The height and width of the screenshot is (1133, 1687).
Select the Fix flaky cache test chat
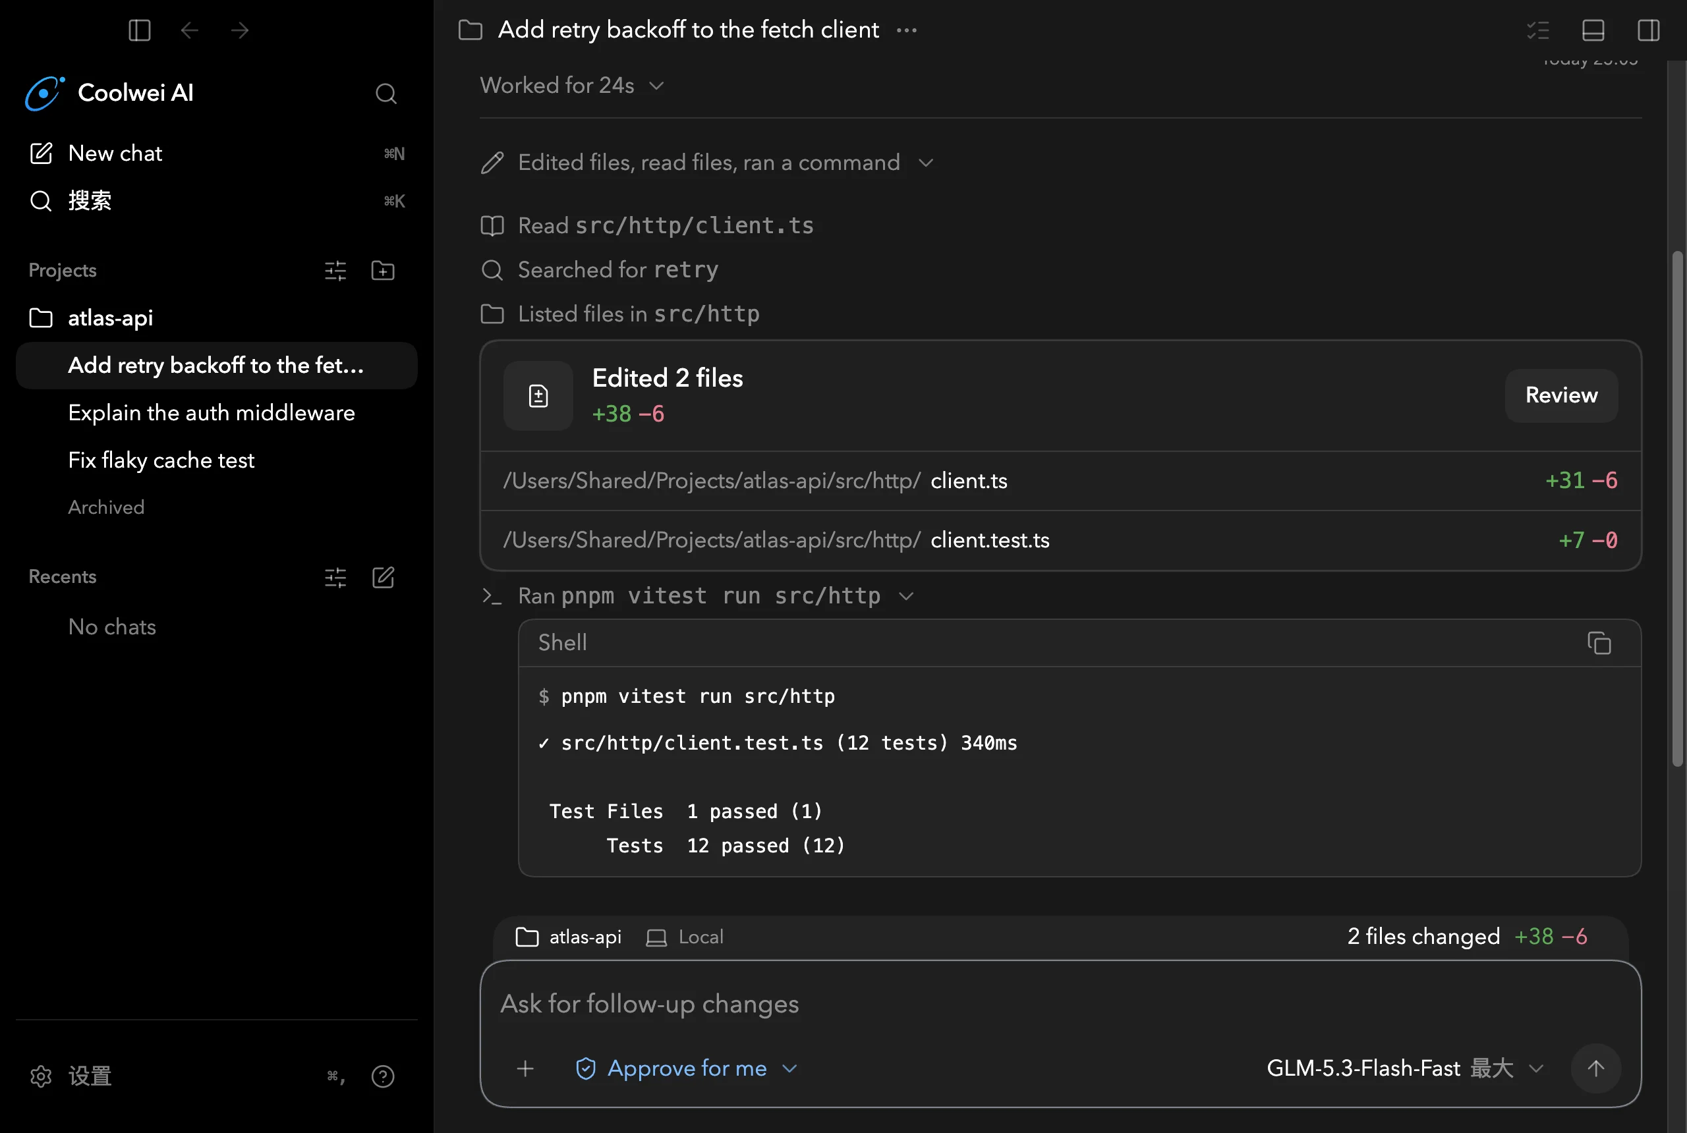point(161,460)
